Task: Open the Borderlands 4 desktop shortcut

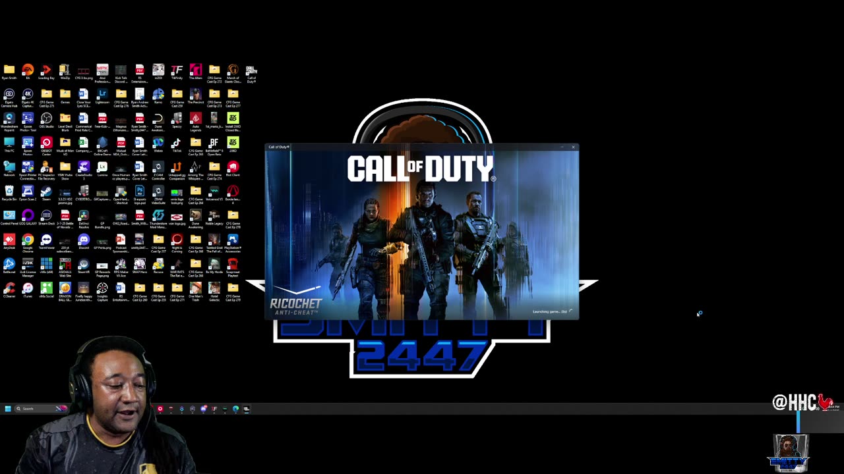Action: [x=233, y=196]
